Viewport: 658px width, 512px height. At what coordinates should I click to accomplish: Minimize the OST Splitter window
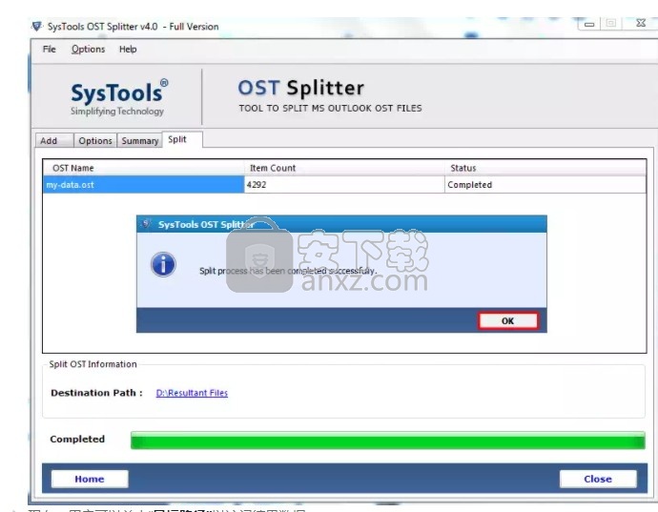click(x=589, y=25)
